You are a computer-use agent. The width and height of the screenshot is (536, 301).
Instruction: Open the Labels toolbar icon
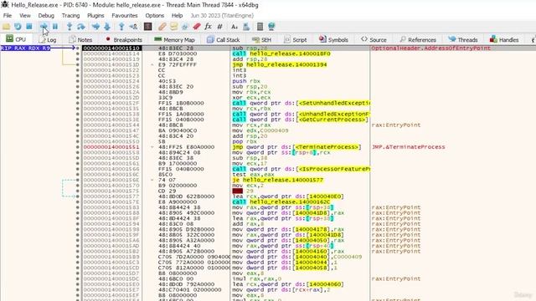pyautogui.click(x=185, y=26)
